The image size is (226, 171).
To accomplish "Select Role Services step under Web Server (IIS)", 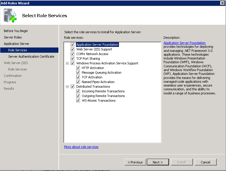I will coord(17,69).
